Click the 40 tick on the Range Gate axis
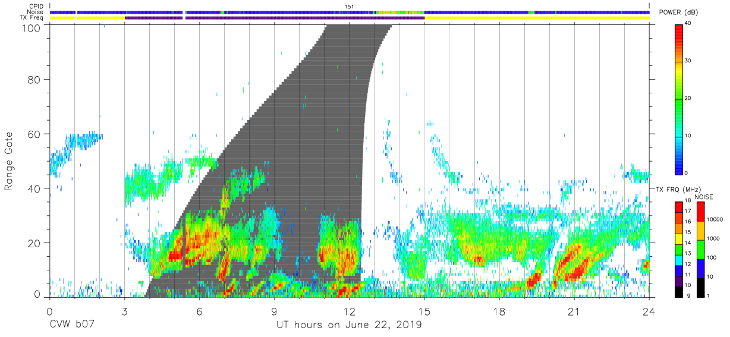Screen dimensions: 730x337 (34, 188)
